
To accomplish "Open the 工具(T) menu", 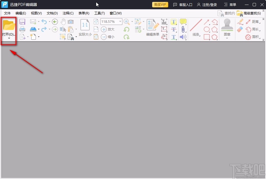I will [x=99, y=13].
